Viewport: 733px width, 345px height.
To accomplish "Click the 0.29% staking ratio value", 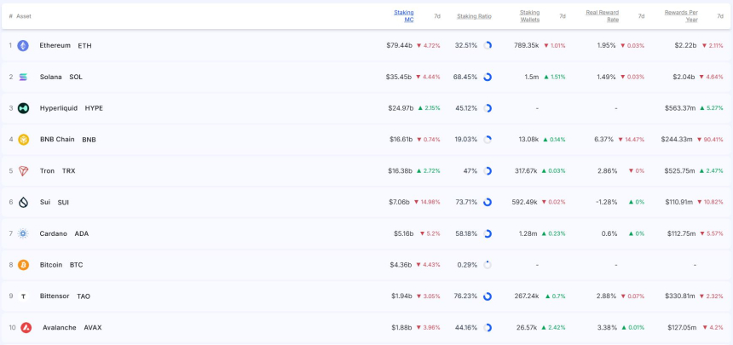I will click(467, 265).
